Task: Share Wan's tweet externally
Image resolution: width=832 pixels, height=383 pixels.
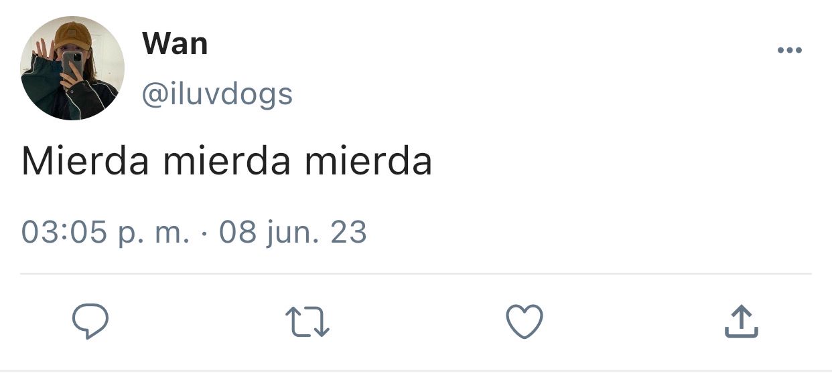Action: 742,322
